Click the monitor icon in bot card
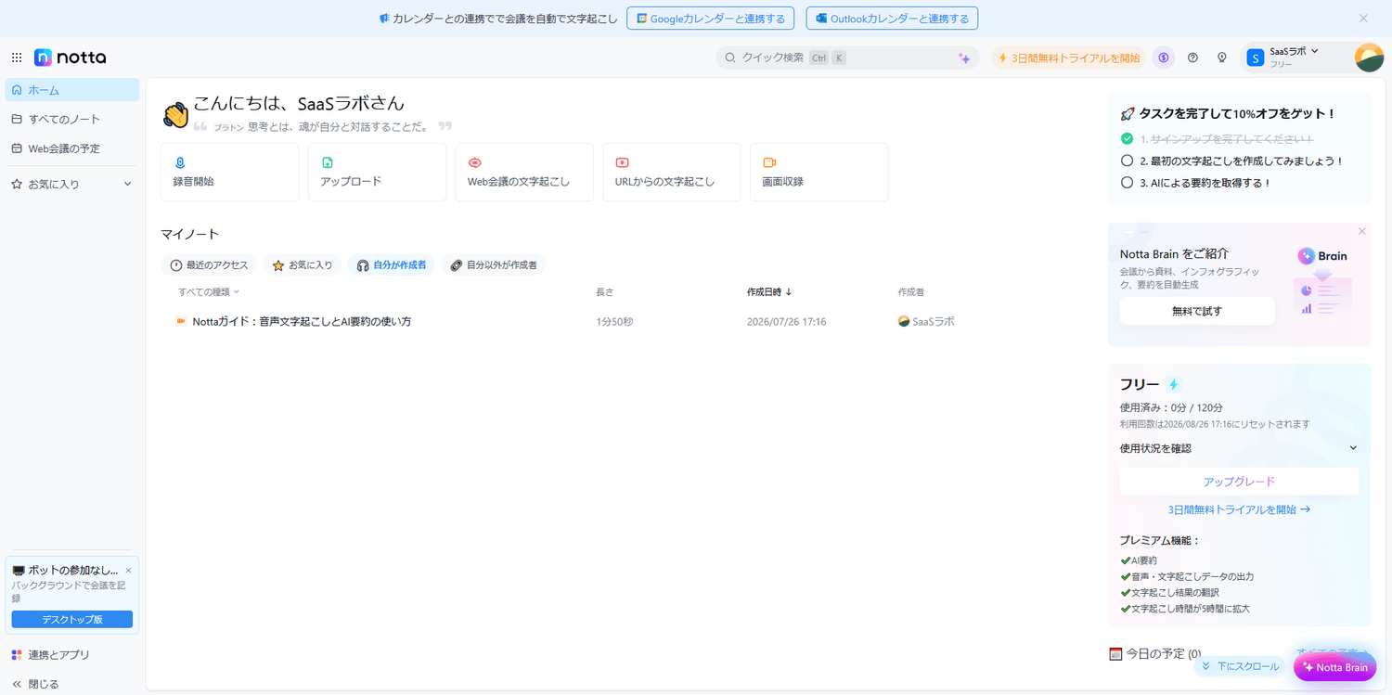Screen dimensions: 1392x695 coord(19,570)
